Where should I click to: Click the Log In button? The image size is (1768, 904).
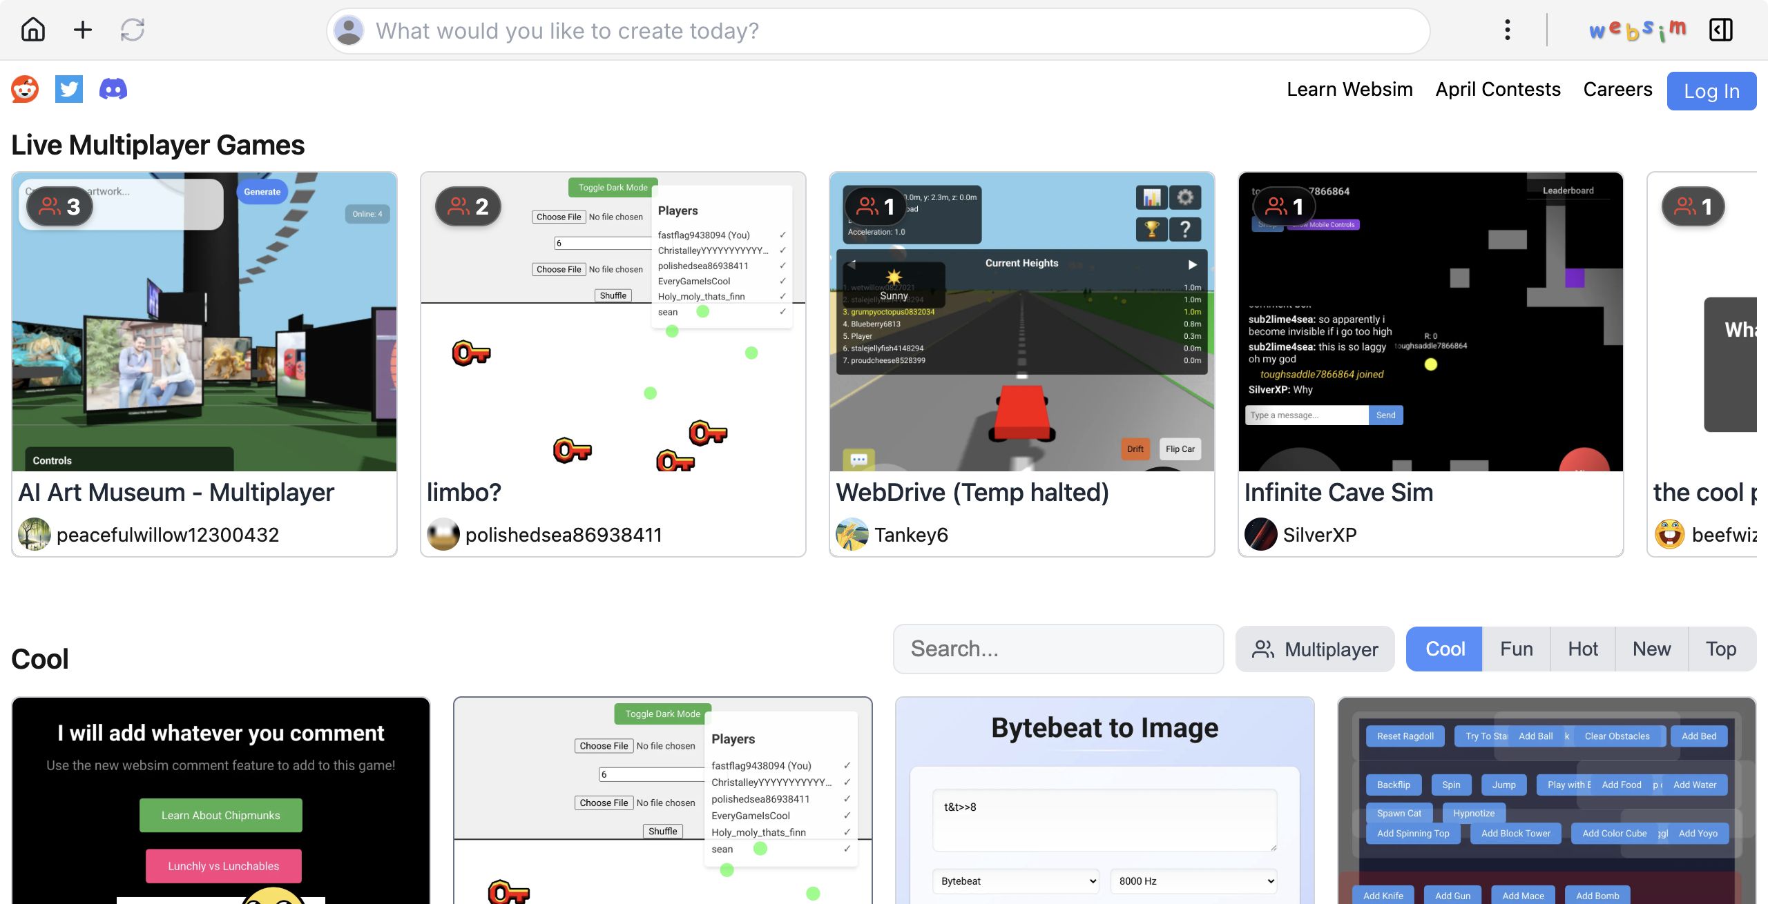tap(1711, 91)
